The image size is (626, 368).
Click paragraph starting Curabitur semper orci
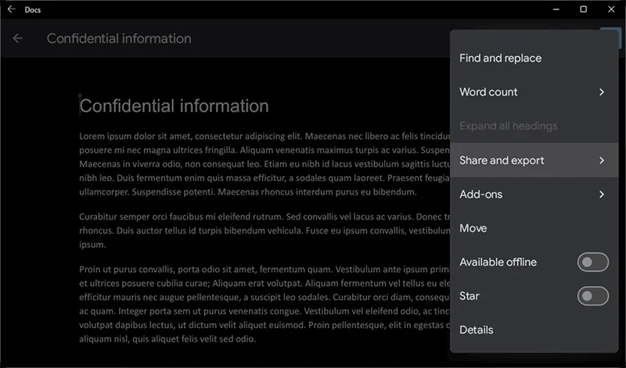(x=264, y=230)
